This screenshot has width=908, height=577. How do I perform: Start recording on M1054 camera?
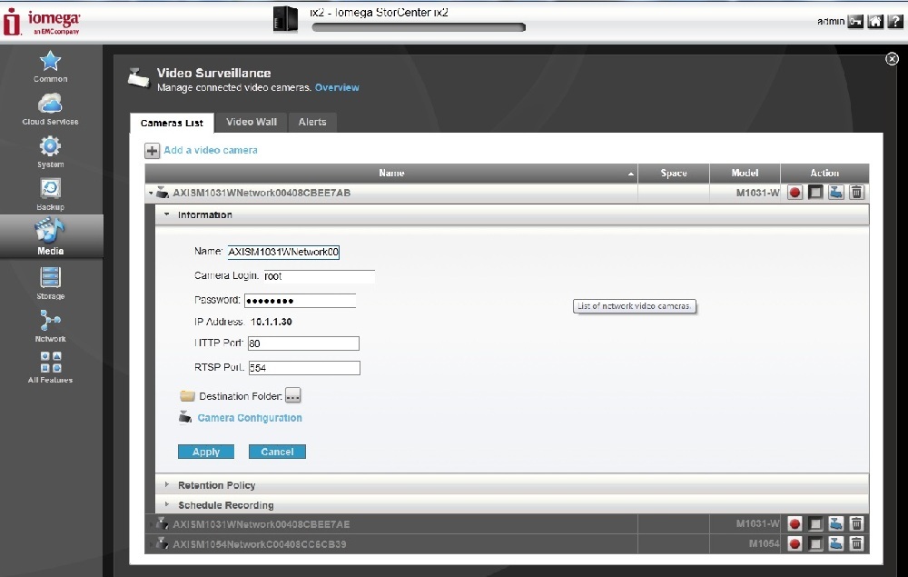pos(795,544)
